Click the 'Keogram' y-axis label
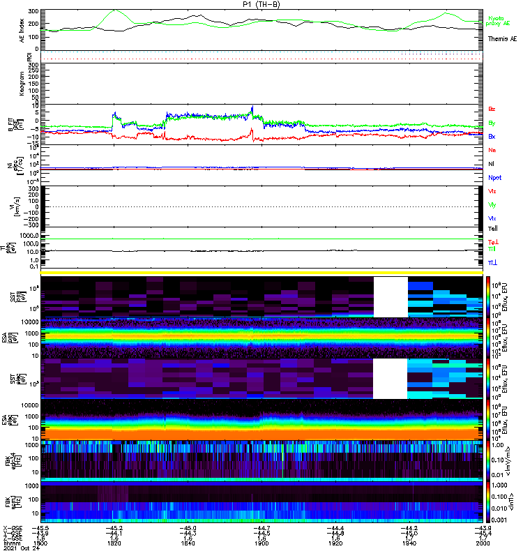The height and width of the screenshot is (558, 523). point(22,84)
